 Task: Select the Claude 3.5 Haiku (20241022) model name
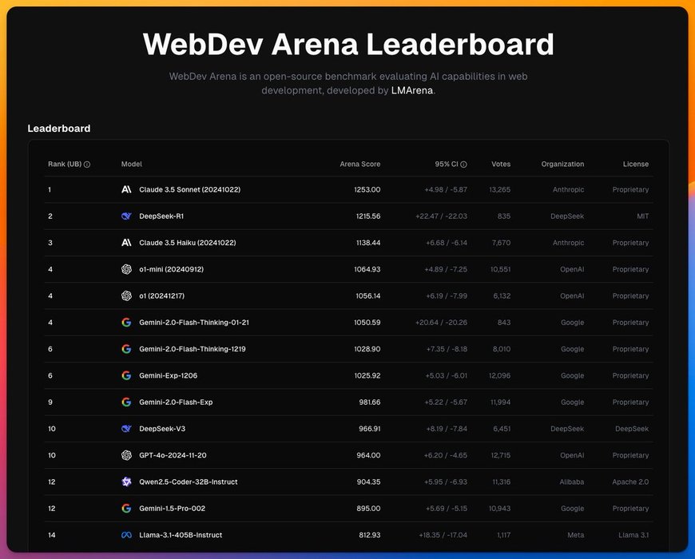(x=188, y=243)
